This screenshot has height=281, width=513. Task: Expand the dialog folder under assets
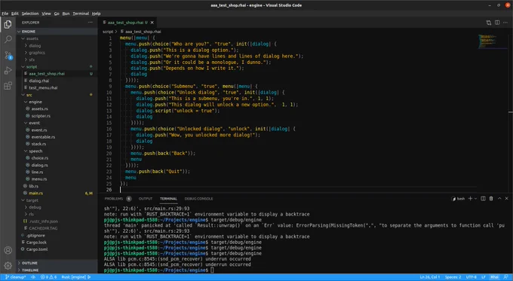click(57, 46)
